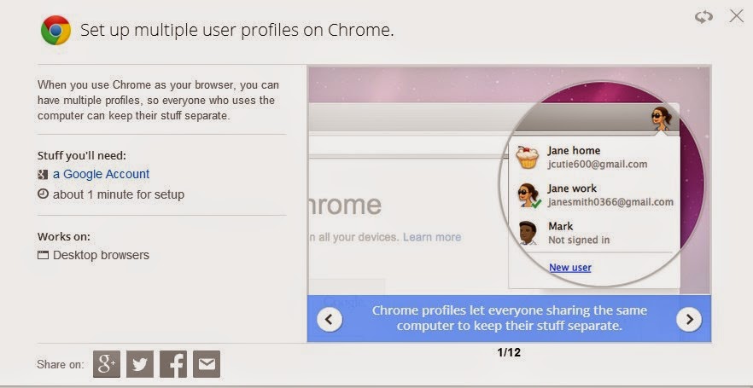The width and height of the screenshot is (753, 388).
Task: Close the tutorial dialog
Action: (x=736, y=16)
